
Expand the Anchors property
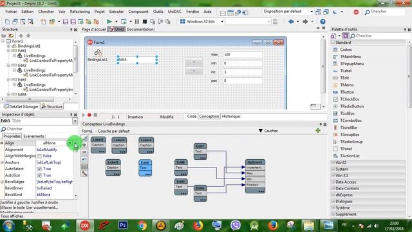click(2, 162)
